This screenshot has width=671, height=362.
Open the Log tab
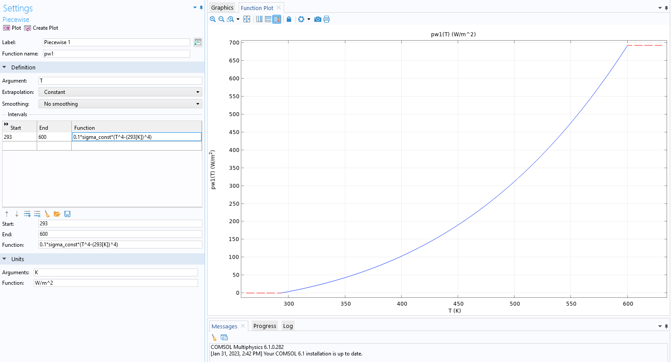[x=288, y=326]
